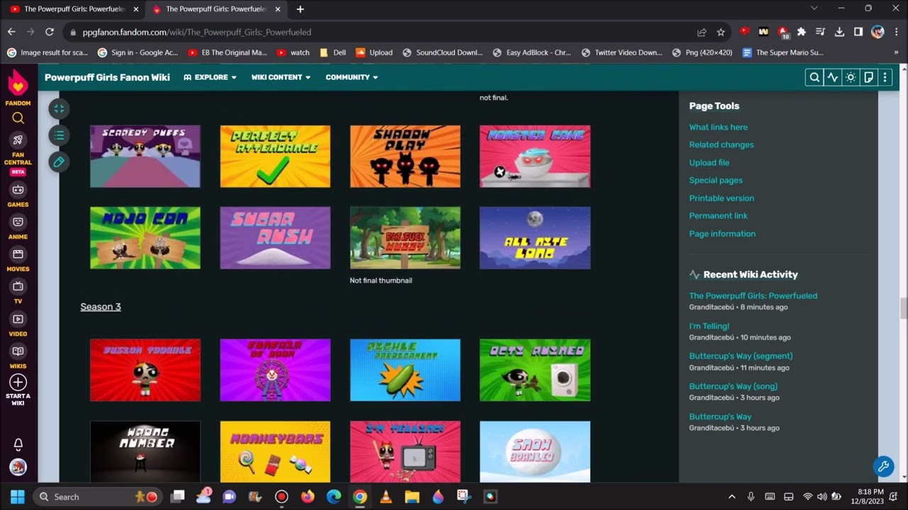Screen dimensions: 908x510
Task: Open the All Nite Long thumbnail
Action: 535,238
